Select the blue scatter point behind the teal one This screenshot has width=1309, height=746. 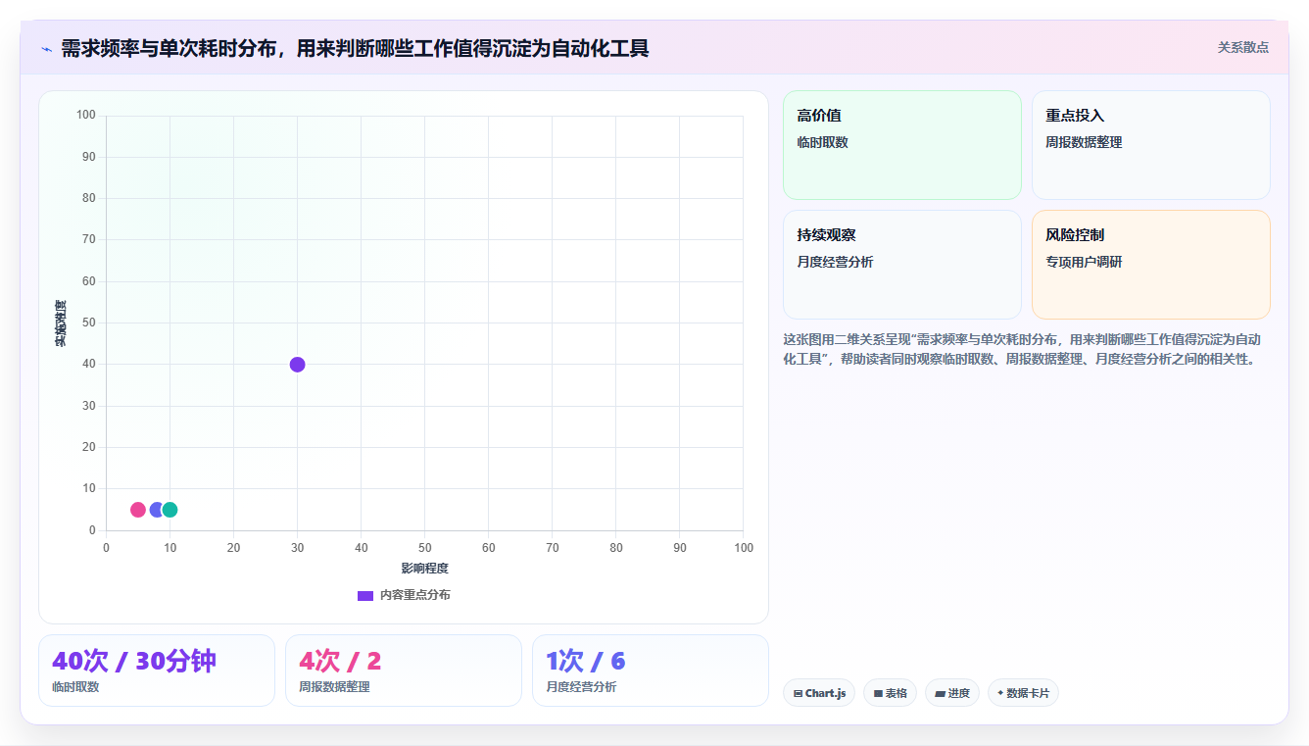[155, 510]
